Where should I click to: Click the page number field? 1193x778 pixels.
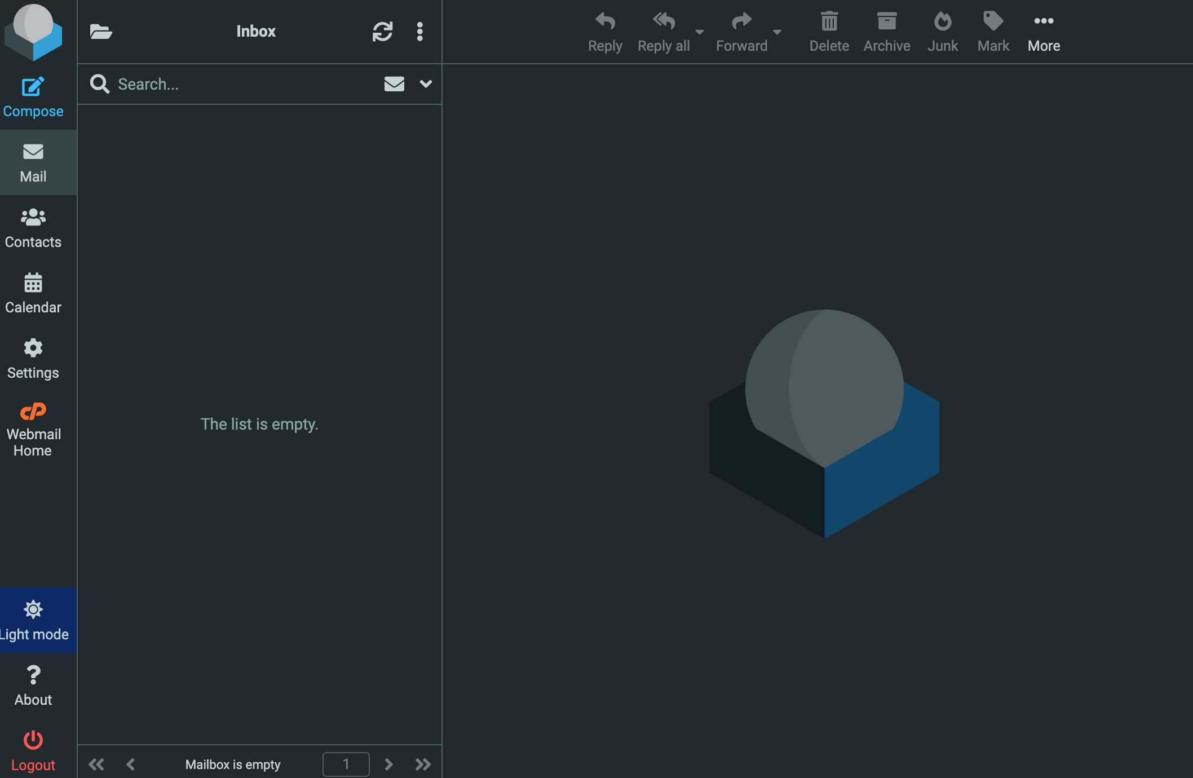[x=346, y=764]
